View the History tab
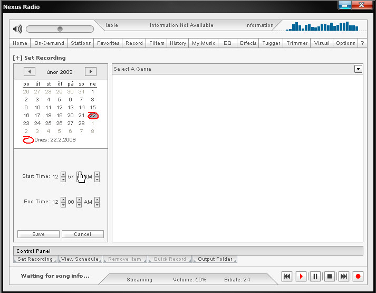The image size is (376, 293). (178, 43)
